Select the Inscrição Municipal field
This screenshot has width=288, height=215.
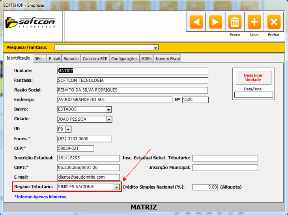(x=225, y=168)
